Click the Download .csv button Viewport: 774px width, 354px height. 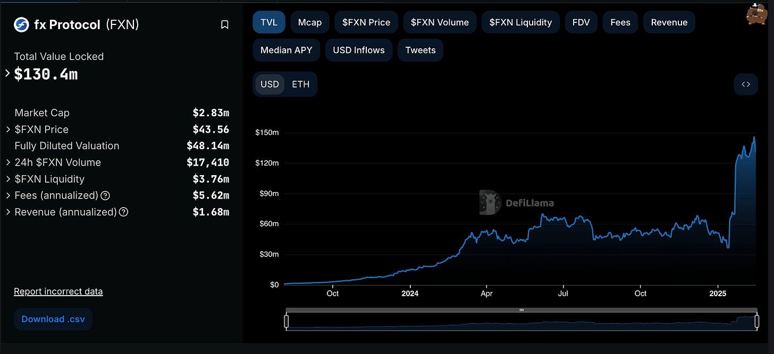(53, 320)
